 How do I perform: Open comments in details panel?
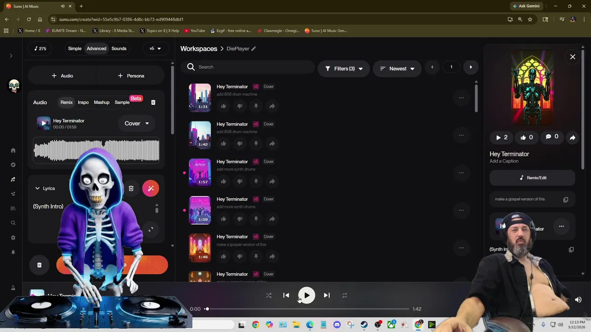click(552, 137)
